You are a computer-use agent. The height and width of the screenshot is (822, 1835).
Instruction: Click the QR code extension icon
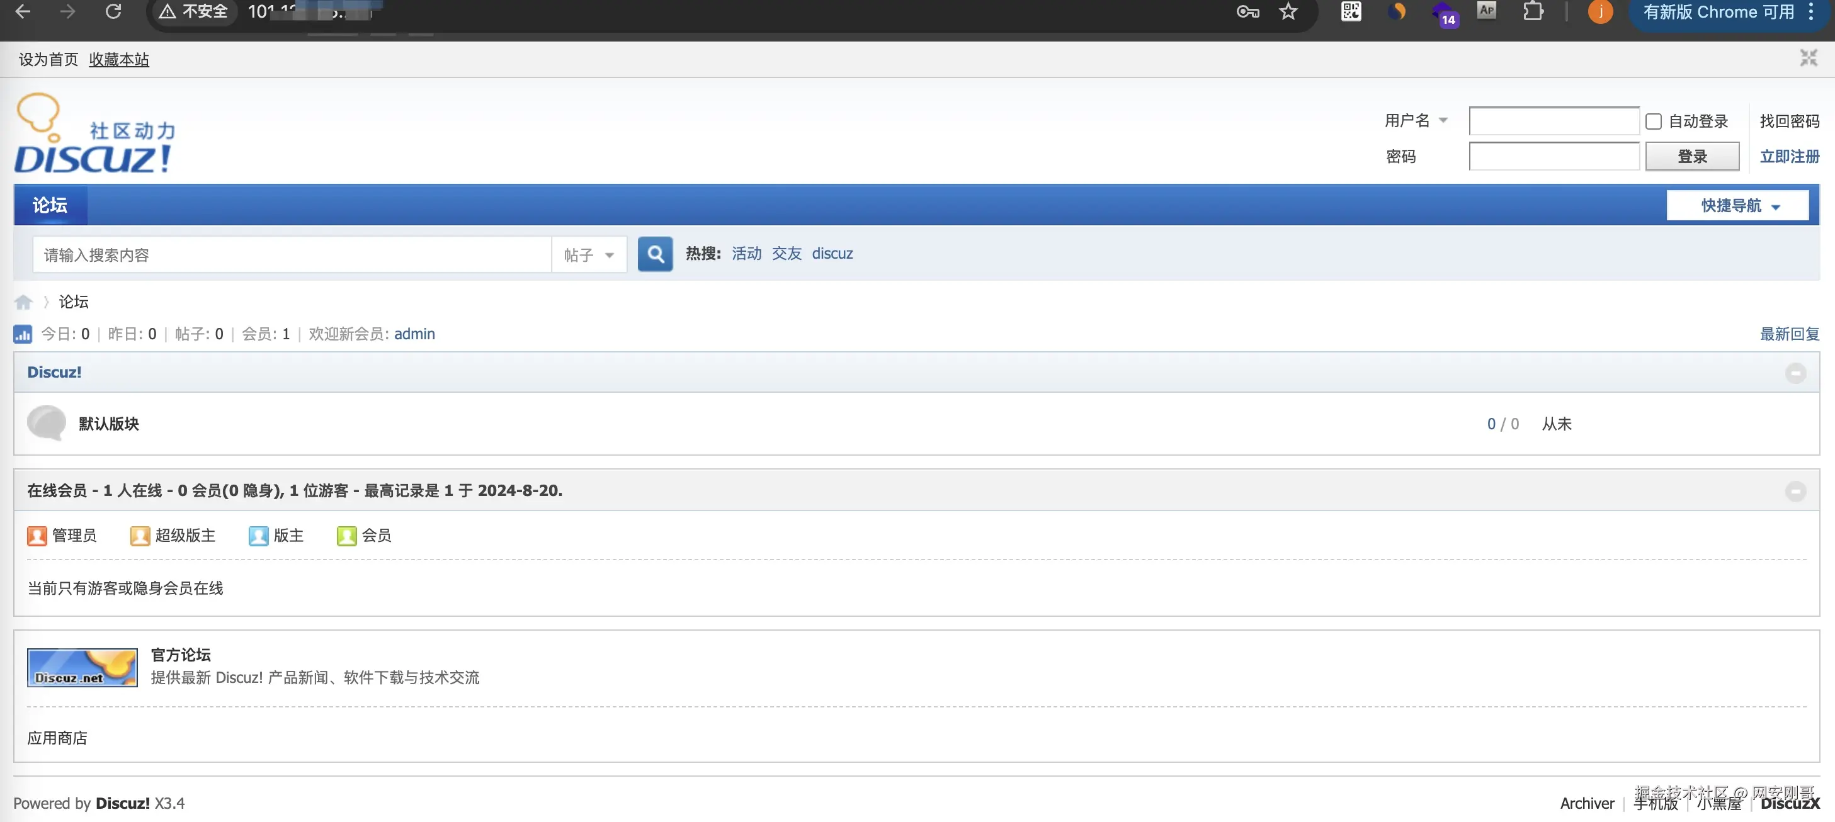tap(1351, 11)
